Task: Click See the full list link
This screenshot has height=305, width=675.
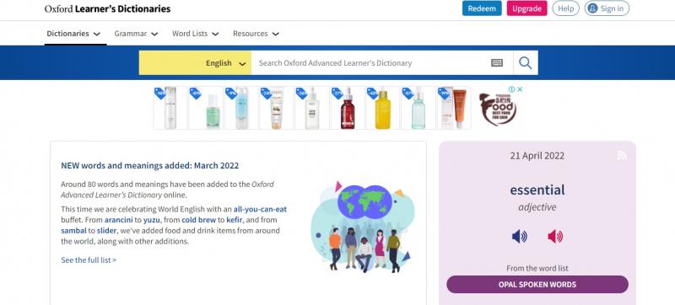Action: click(89, 260)
